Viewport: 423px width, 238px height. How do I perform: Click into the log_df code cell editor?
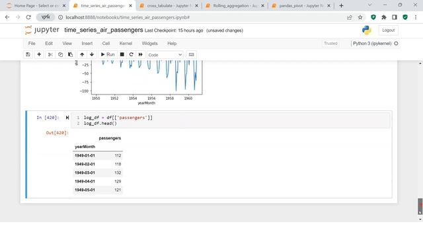pos(230,120)
